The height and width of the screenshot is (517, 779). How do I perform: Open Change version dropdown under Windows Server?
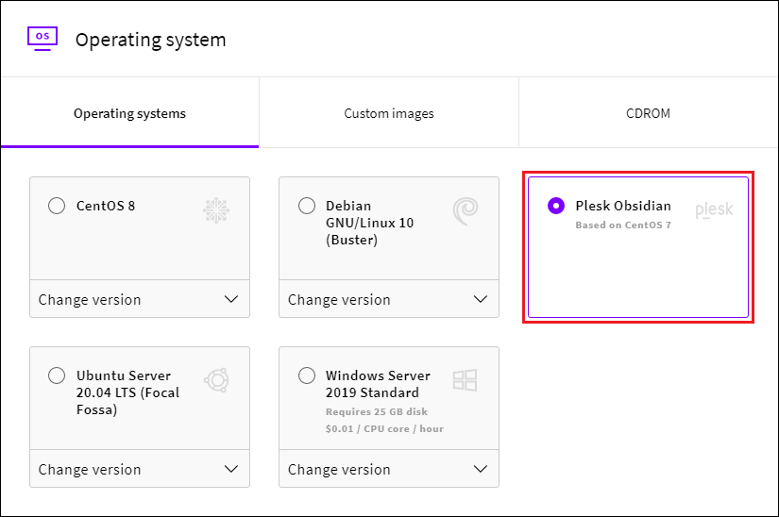pyautogui.click(x=389, y=469)
